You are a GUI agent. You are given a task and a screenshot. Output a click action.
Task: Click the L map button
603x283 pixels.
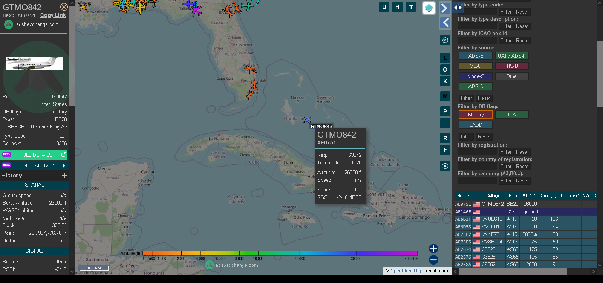click(x=445, y=58)
